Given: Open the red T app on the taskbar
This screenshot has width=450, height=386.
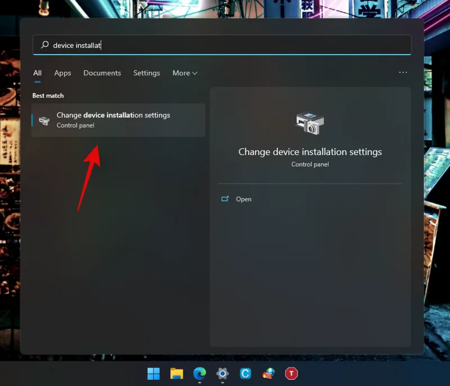Looking at the screenshot, I should point(291,374).
